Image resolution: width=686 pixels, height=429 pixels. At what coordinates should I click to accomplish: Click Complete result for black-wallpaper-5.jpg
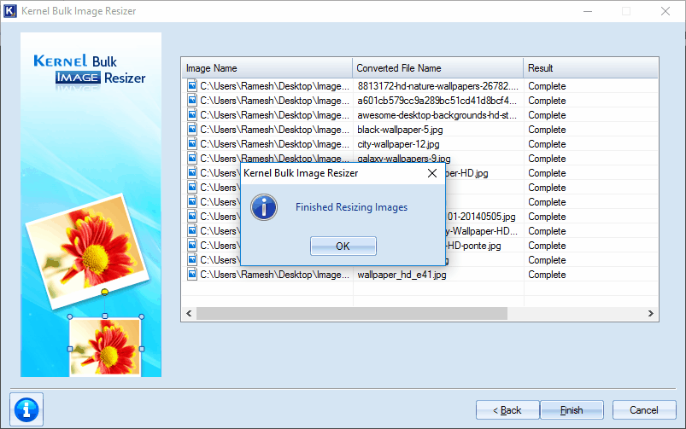(547, 130)
